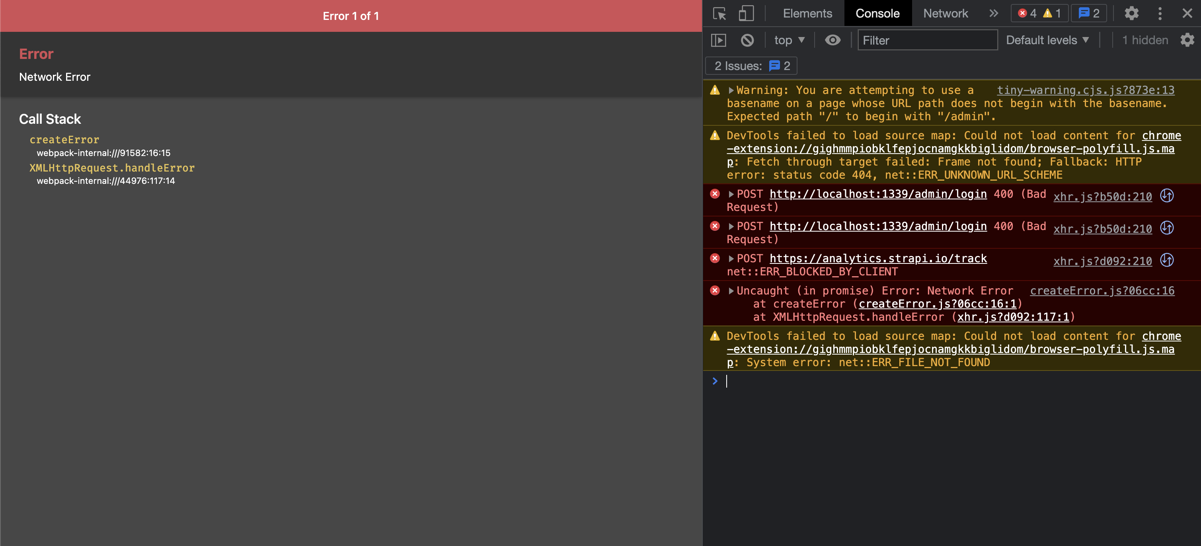Replay the failed admin/login XHR request
Viewport: 1201px width, 546px height.
[x=1166, y=196]
